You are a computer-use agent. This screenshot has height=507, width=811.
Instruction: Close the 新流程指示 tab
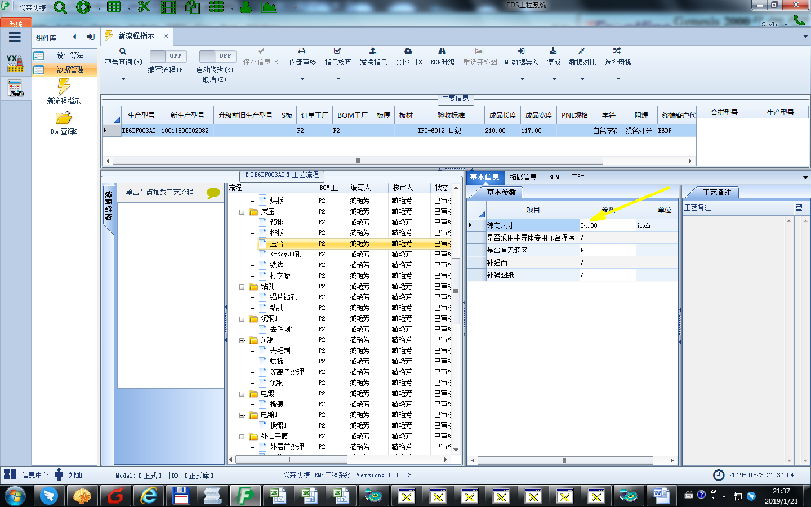coord(166,36)
